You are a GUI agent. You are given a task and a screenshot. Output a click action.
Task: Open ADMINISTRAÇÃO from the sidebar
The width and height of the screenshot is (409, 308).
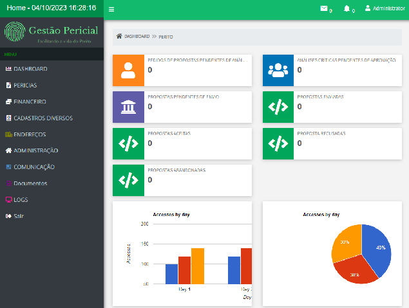pos(35,150)
